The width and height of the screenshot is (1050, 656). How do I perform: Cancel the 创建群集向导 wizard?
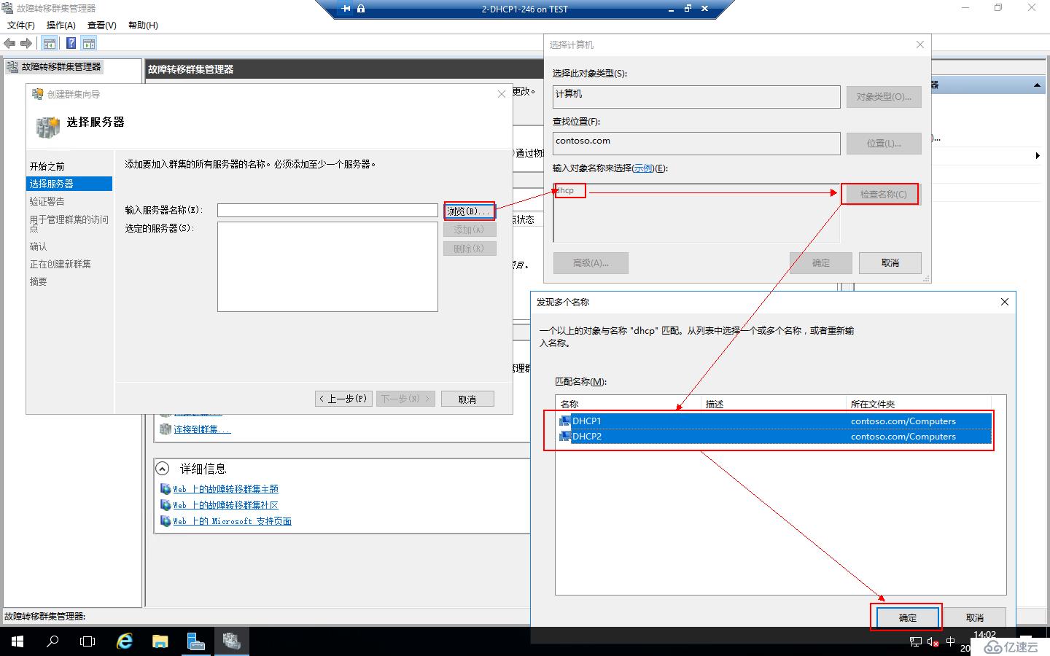click(x=467, y=399)
